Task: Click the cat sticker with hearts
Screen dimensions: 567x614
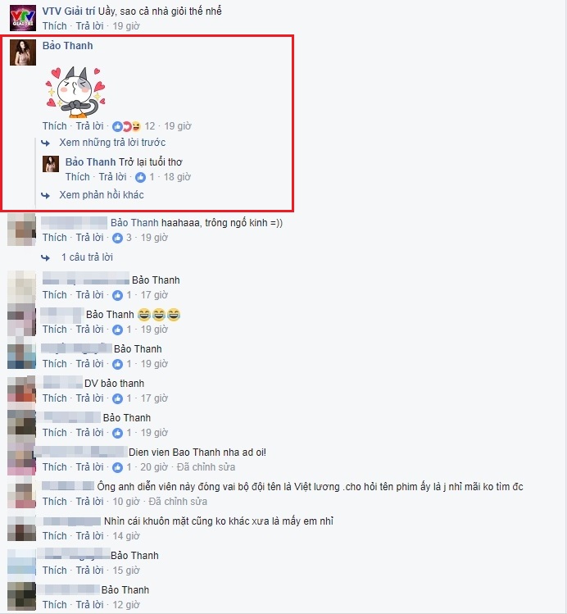Action: point(76,92)
